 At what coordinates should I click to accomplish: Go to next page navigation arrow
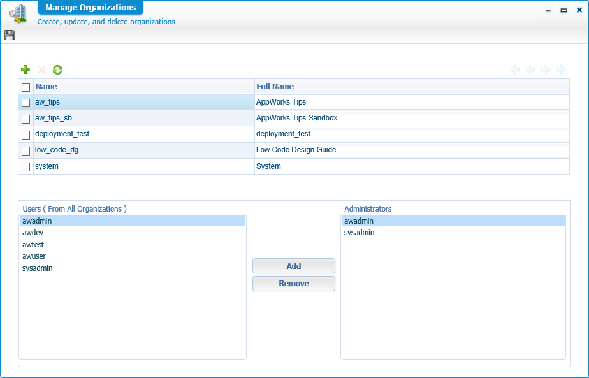pos(546,69)
